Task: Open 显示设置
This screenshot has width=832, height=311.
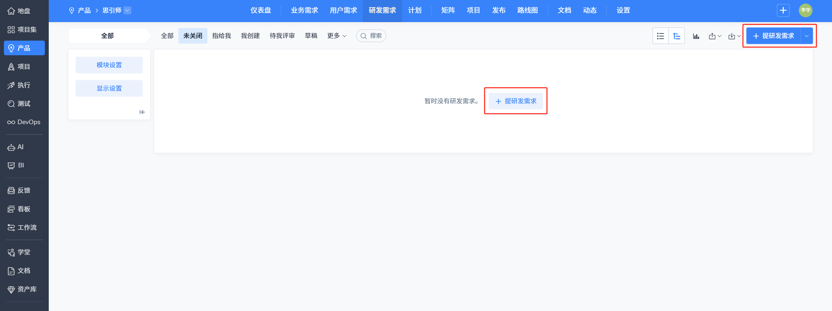Action: click(109, 88)
